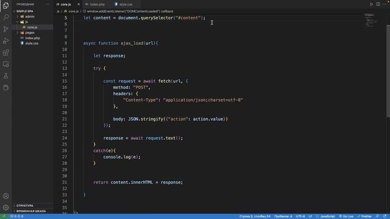Screen dimensions: 390x219
Task: Change end of line sequence LF
Action: tap(310, 217)
